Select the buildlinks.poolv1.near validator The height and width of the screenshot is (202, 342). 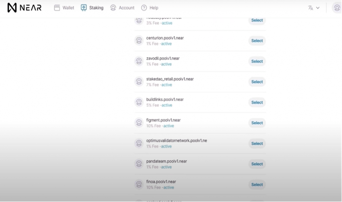click(257, 102)
